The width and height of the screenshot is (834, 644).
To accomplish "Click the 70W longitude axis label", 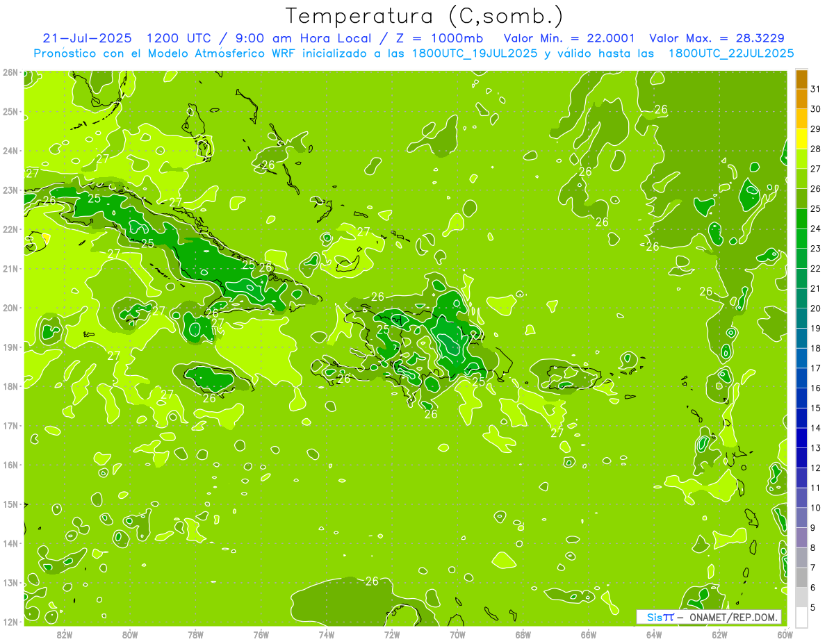I will pyautogui.click(x=457, y=634).
